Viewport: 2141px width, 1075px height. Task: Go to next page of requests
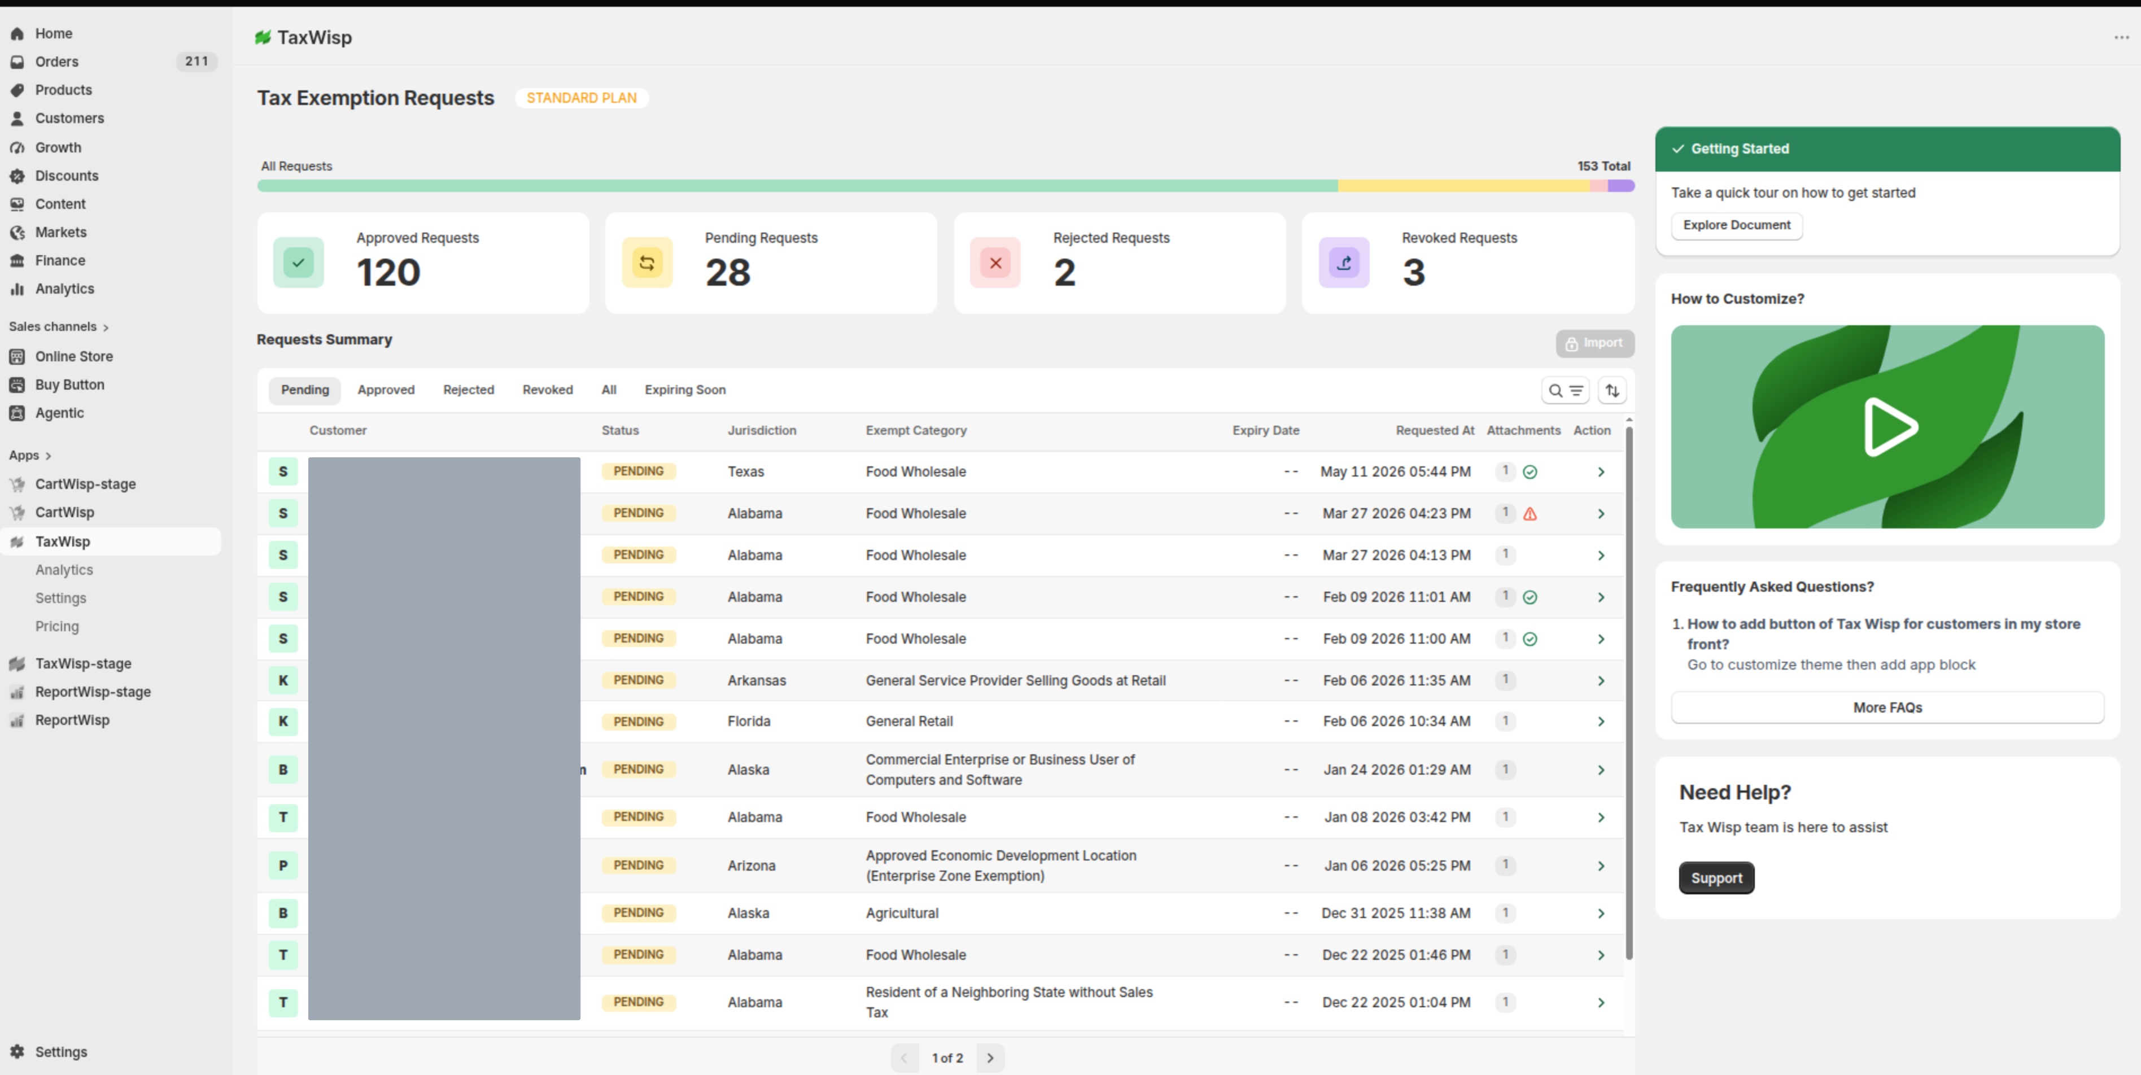click(990, 1057)
